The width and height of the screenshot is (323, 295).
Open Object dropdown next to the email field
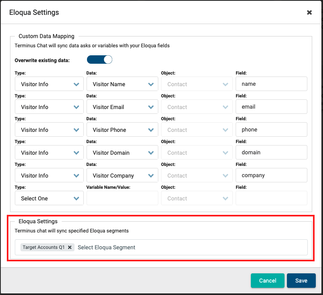pyautogui.click(x=197, y=107)
